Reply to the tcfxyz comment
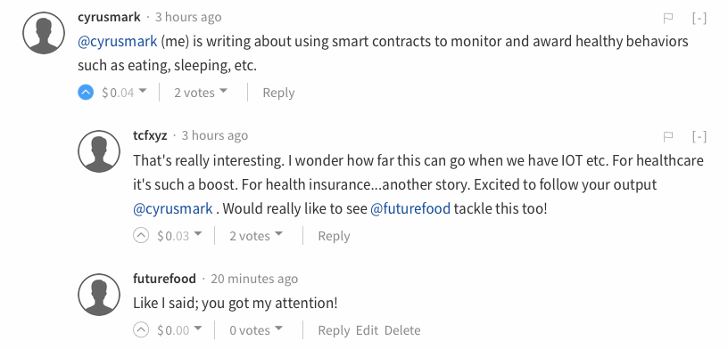 334,236
